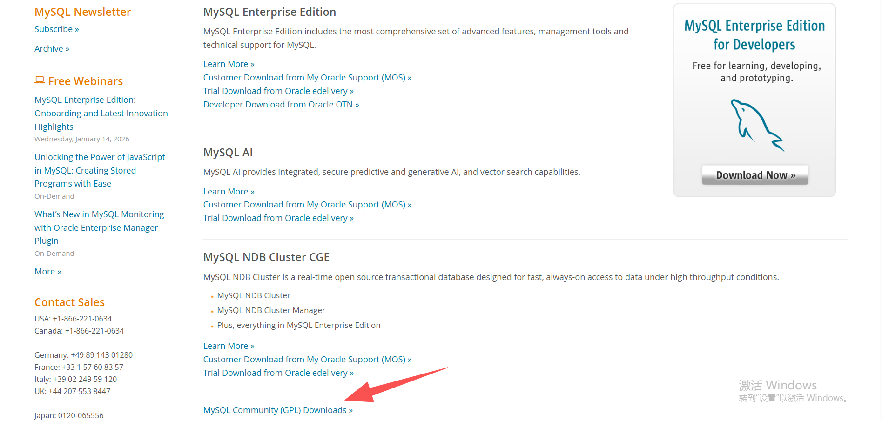882x421 pixels.
Task: Click the MySQL Newsletter heading
Action: point(83,12)
